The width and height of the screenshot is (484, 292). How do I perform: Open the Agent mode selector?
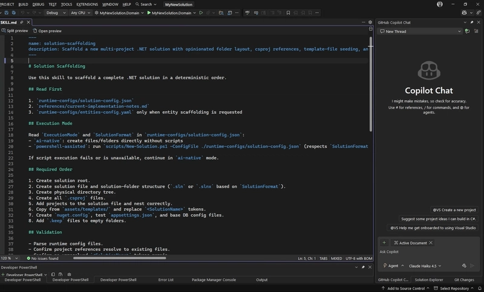point(394,265)
